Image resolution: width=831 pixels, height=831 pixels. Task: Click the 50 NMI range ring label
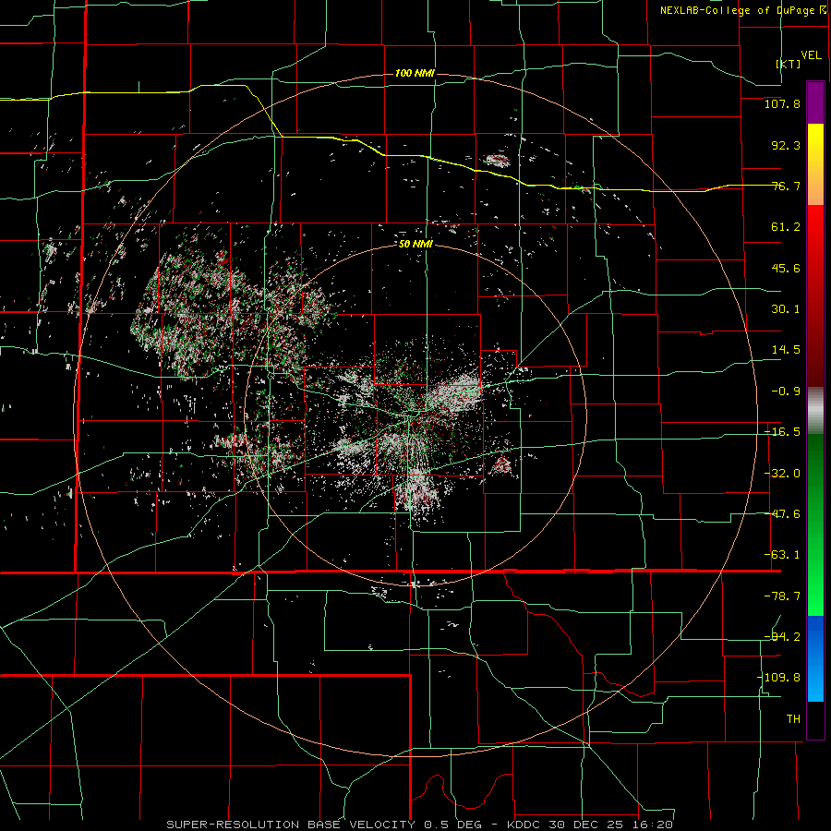[x=415, y=244]
